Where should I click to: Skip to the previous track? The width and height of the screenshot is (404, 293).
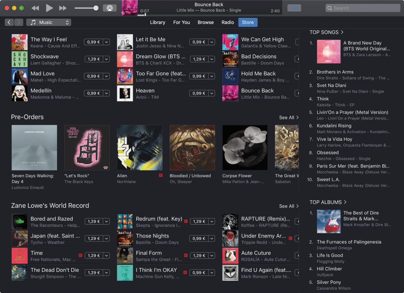point(35,8)
